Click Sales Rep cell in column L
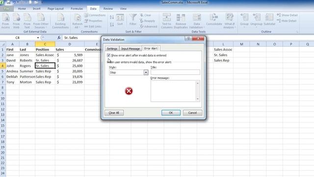This screenshot has height=177, width=314. click(223, 60)
